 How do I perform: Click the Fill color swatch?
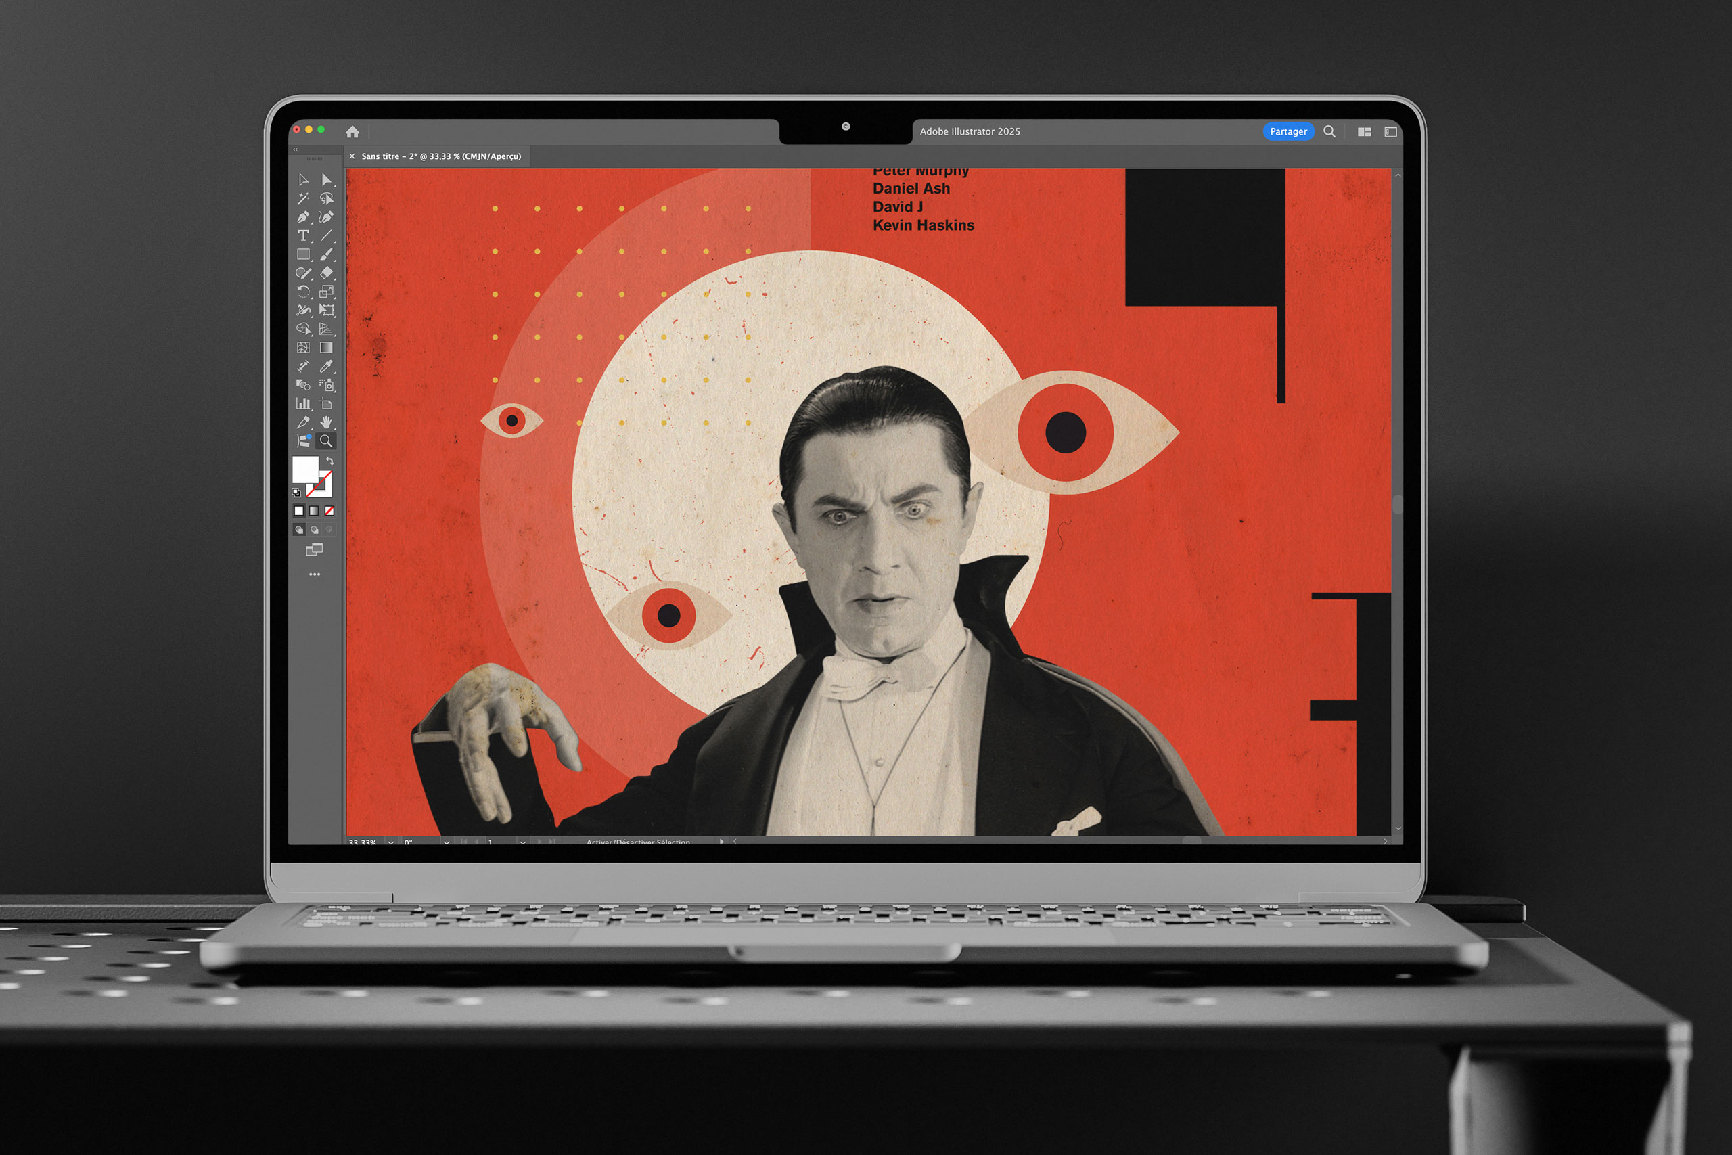point(305,469)
